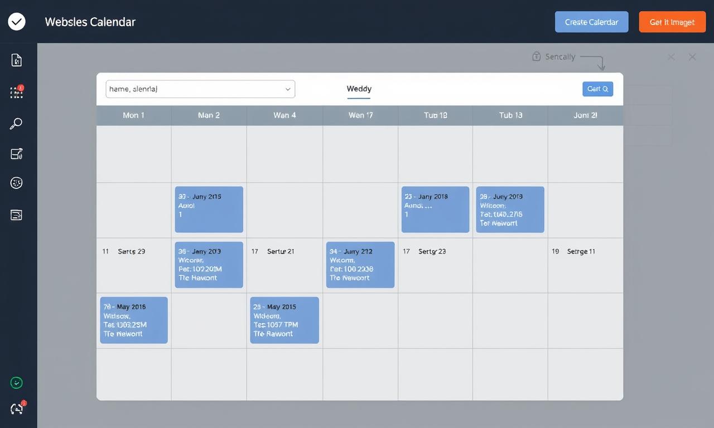The width and height of the screenshot is (714, 428).
Task: Click the green circular check icon
Action: (x=17, y=383)
